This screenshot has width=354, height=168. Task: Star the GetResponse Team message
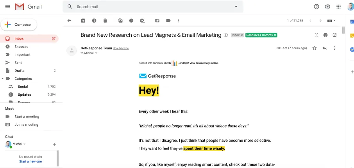tap(314, 48)
